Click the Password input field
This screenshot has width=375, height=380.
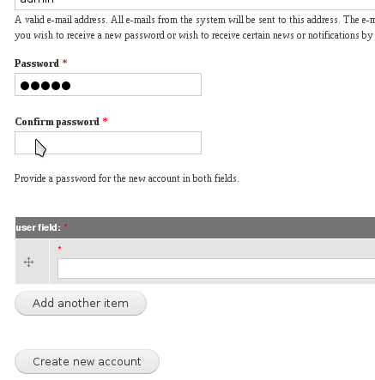108,85
